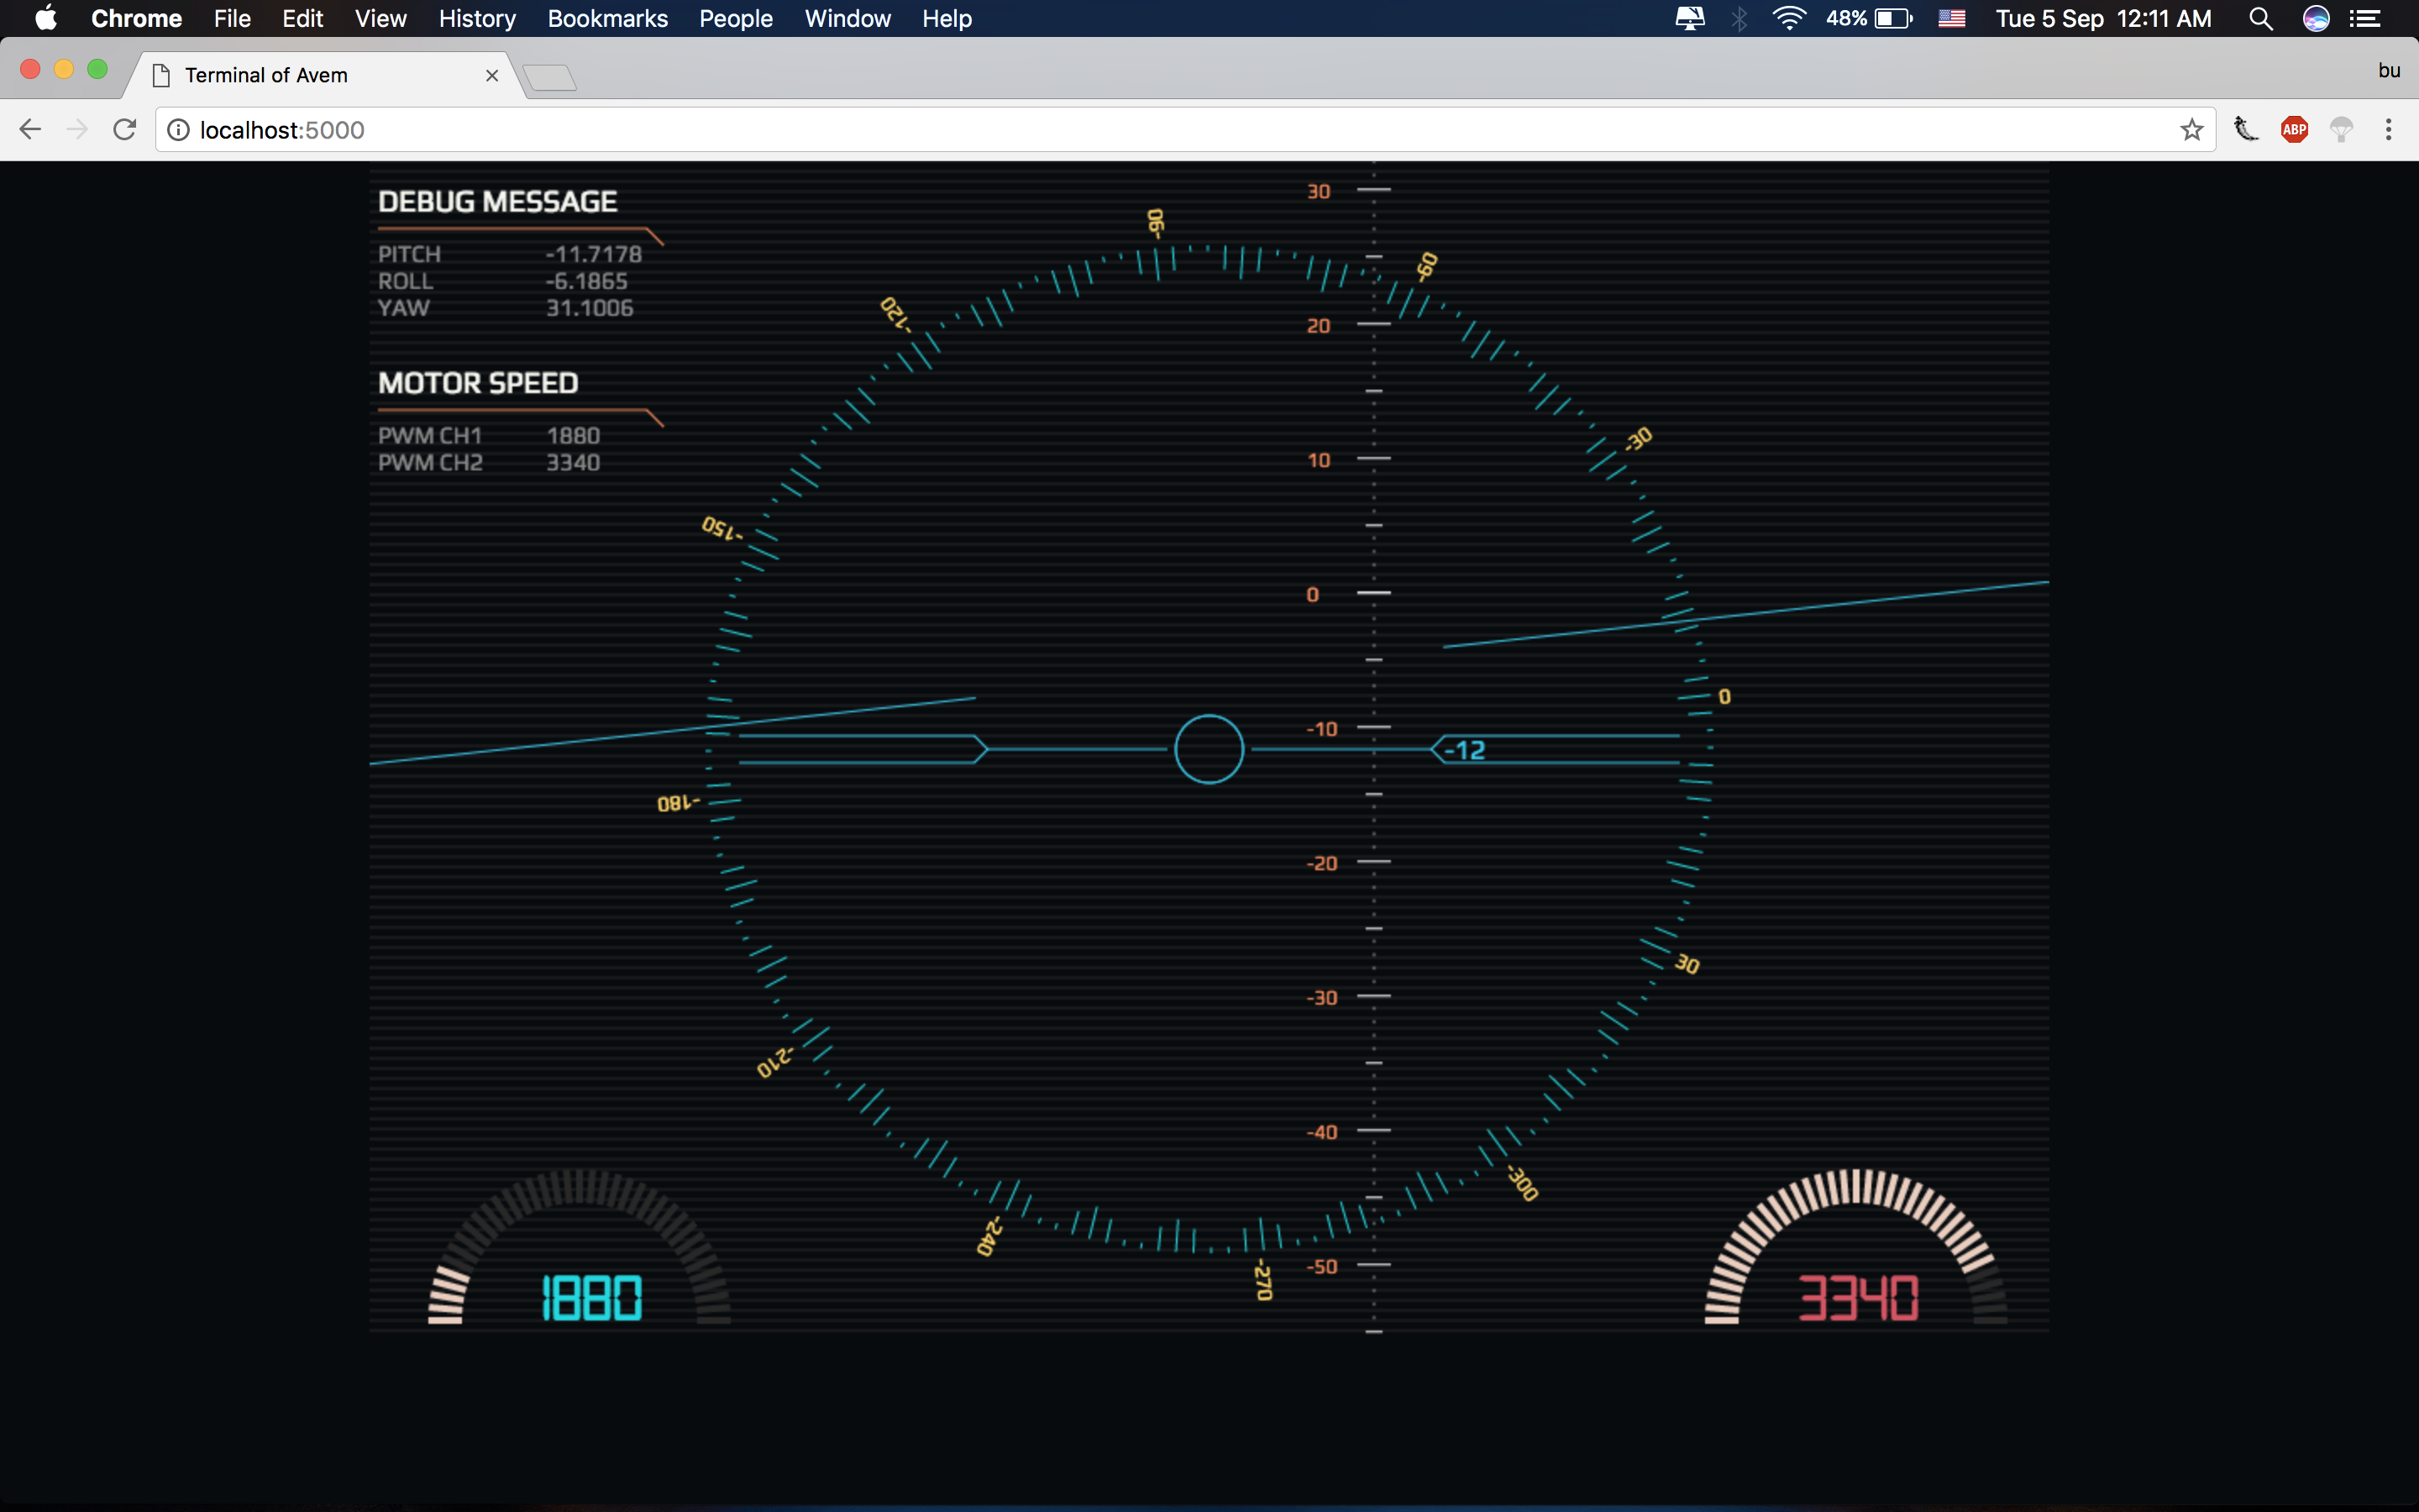Image resolution: width=2419 pixels, height=1512 pixels.
Task: Click the browser reload icon
Action: [124, 130]
